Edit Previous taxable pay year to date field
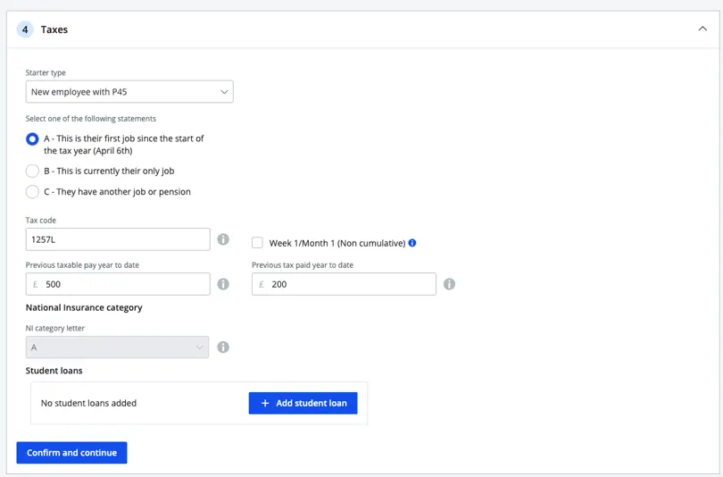 click(x=118, y=284)
